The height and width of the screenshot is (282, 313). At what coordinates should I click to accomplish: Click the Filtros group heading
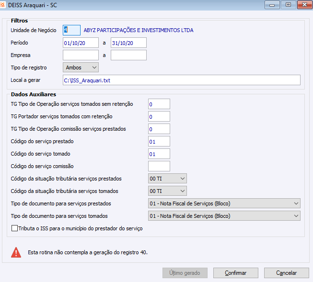pyautogui.click(x=19, y=21)
